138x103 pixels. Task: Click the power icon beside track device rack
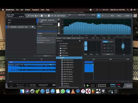pos(59,19)
